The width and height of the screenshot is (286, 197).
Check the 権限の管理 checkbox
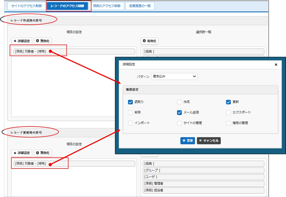coord(228,123)
